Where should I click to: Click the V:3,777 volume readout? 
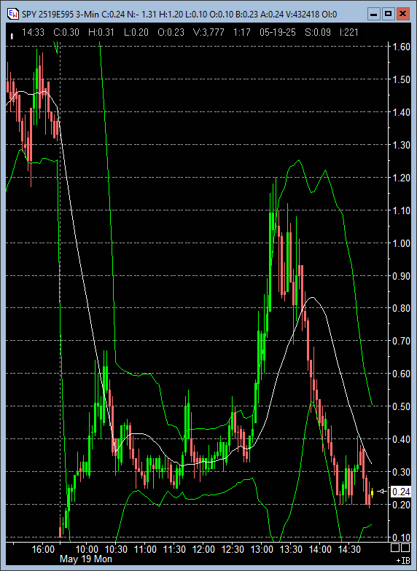208,32
